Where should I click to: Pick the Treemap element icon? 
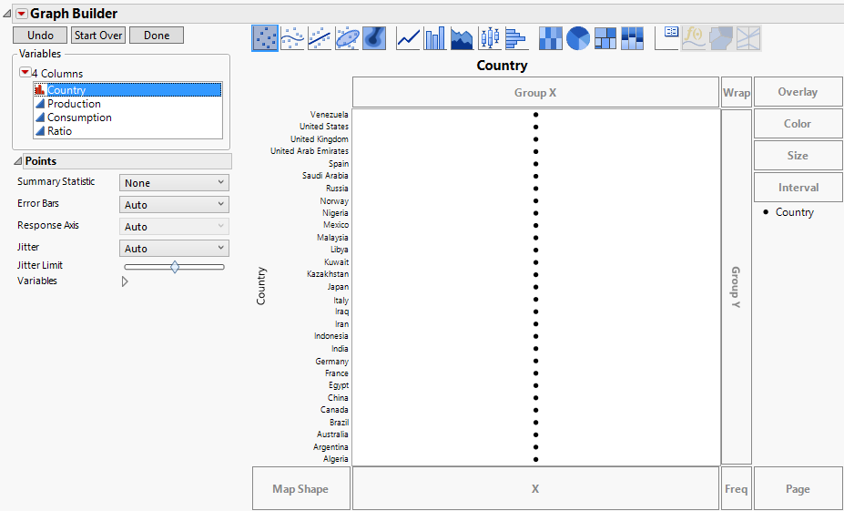click(605, 38)
